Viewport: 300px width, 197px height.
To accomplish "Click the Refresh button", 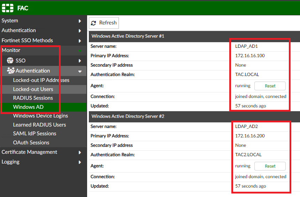I will [x=104, y=23].
